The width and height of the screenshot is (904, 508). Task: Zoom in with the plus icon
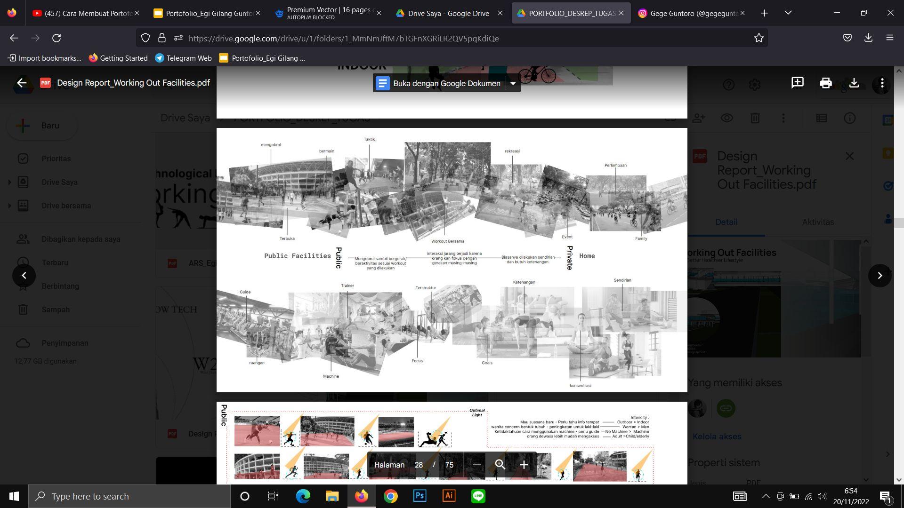(524, 465)
